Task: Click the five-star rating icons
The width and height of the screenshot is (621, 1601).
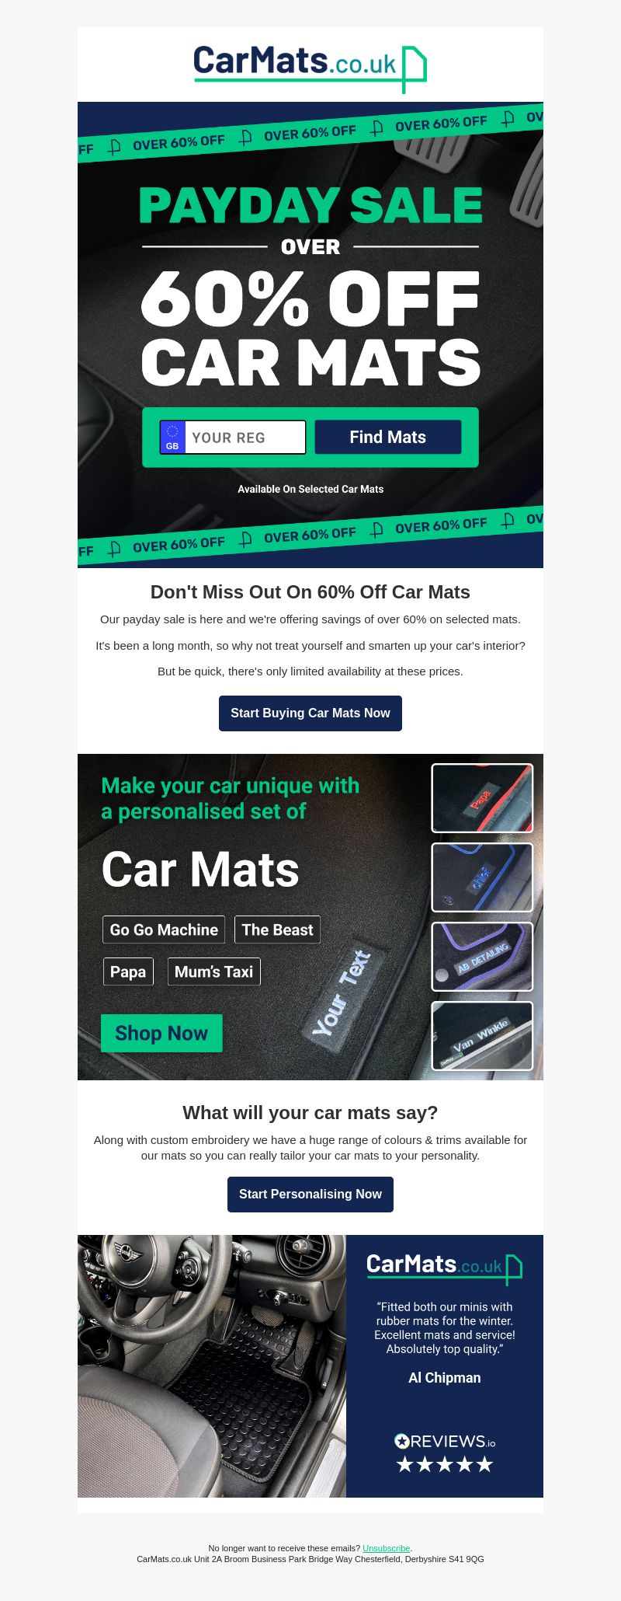Action: [x=445, y=1465]
